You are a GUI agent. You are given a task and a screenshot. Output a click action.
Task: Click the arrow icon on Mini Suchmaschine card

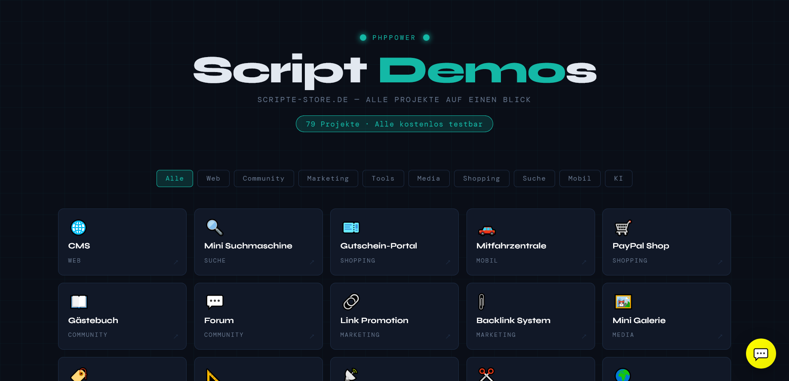(312, 262)
